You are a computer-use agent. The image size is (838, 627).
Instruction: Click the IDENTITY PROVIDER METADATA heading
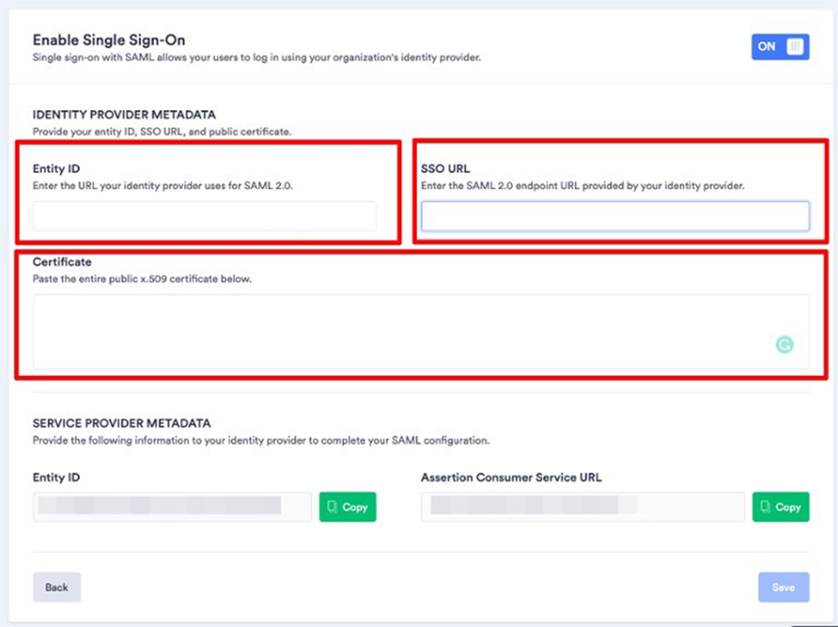tap(124, 115)
